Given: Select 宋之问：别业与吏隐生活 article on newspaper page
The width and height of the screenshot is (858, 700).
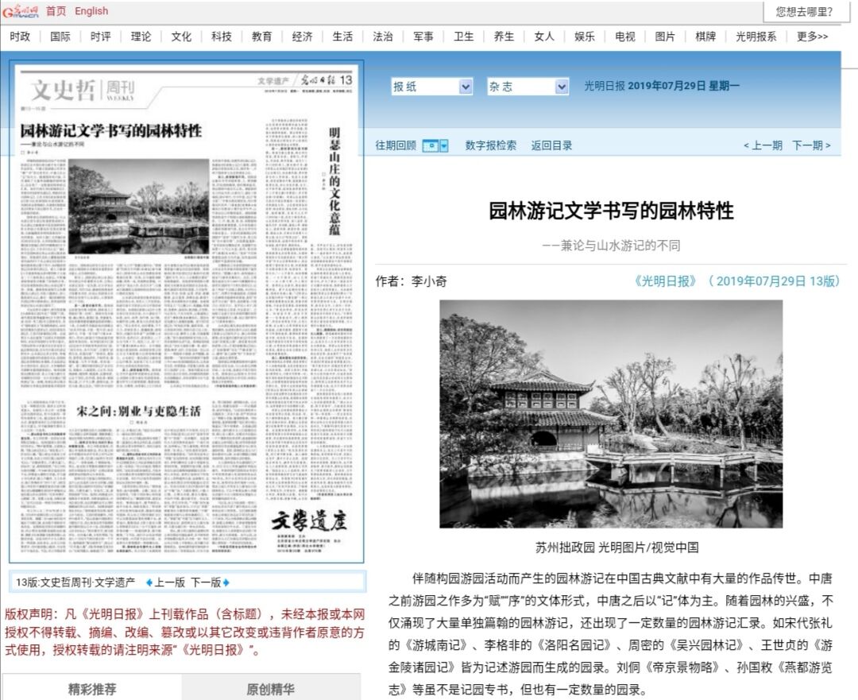Looking at the screenshot, I should [138, 411].
